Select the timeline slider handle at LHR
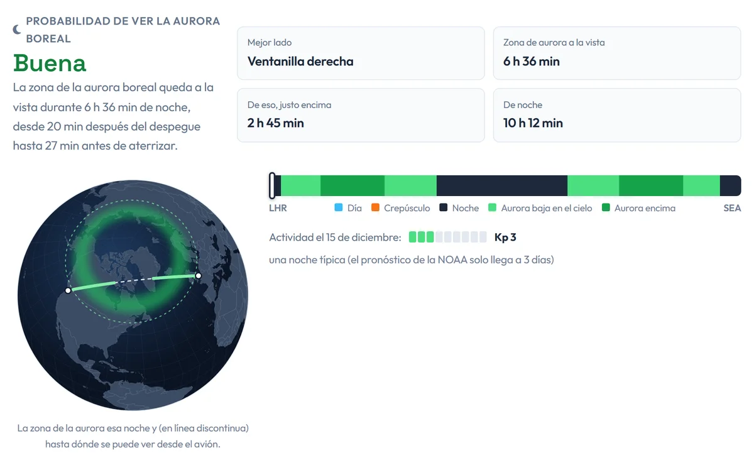Viewport: 754px width, 465px height. (272, 186)
